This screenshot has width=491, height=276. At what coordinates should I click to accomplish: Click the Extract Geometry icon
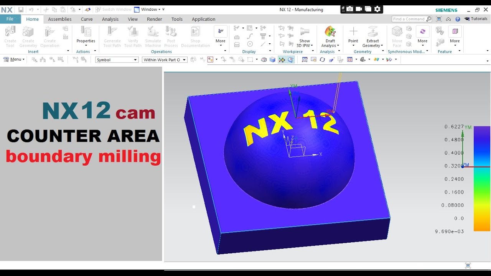372,31
